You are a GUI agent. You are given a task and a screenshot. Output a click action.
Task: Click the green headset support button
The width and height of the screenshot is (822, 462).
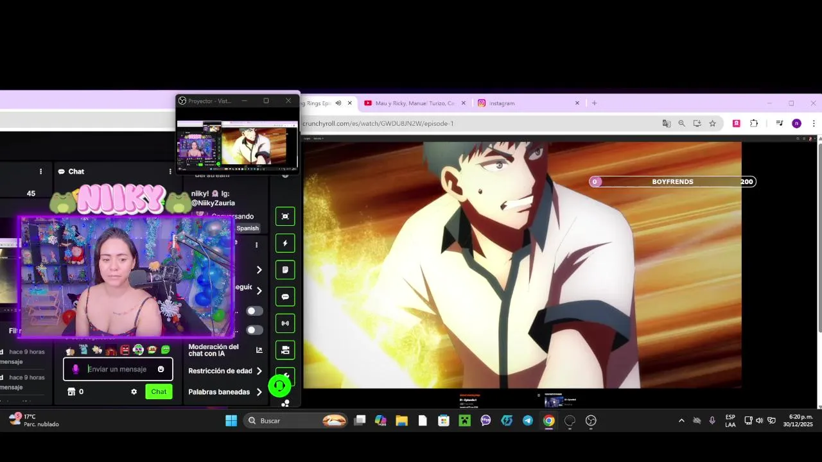[279, 386]
